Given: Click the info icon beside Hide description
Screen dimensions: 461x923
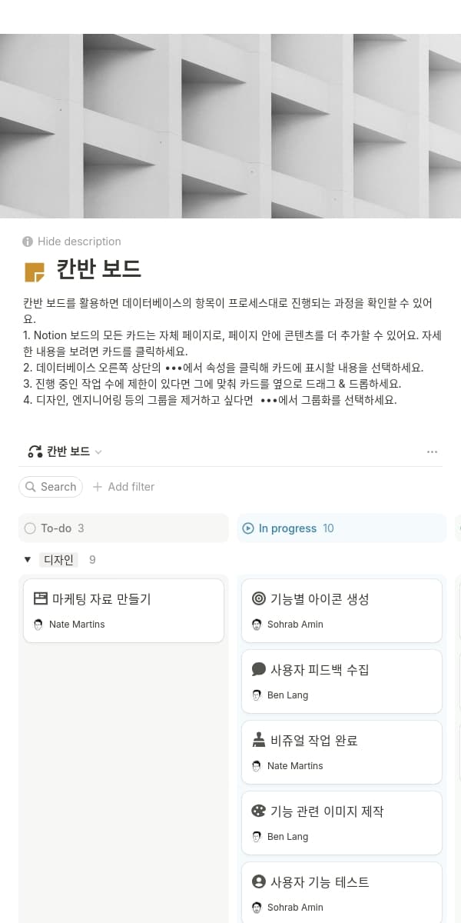Looking at the screenshot, I should click(x=28, y=242).
